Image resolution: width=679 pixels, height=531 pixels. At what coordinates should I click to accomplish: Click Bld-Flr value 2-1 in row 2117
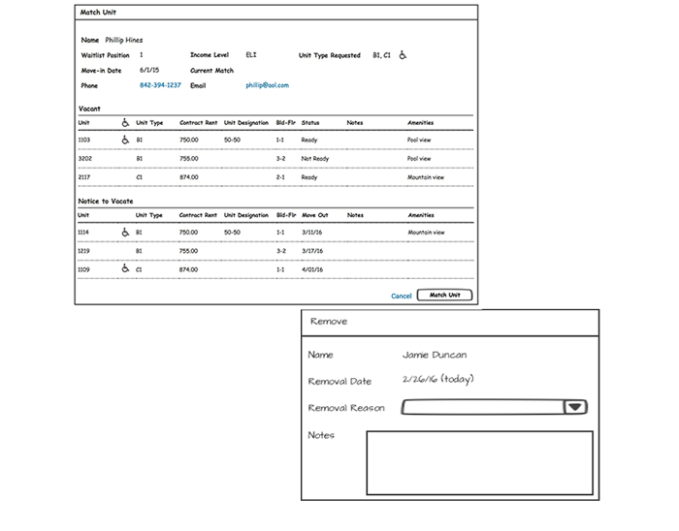pos(280,177)
